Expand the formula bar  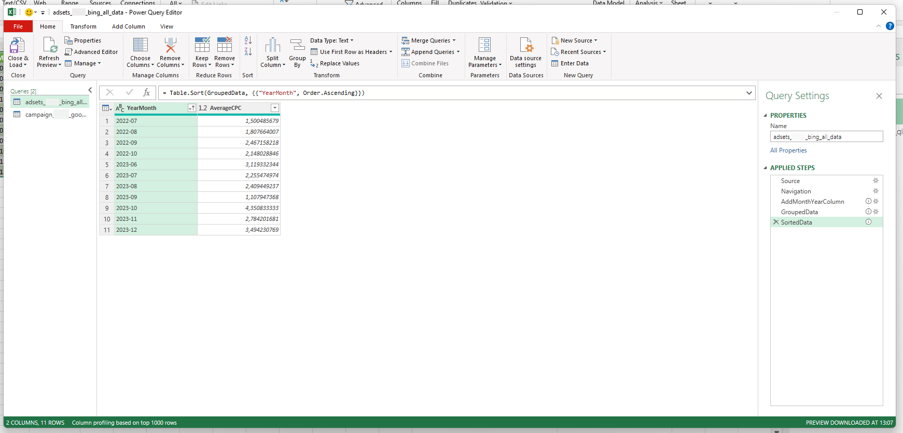pos(749,93)
